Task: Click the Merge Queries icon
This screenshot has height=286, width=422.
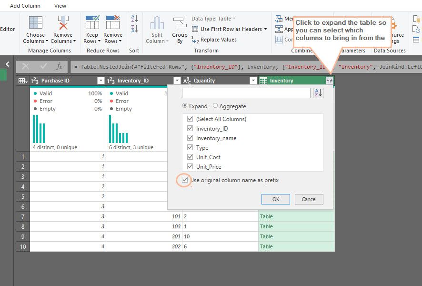Action: [x=279, y=19]
